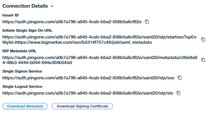Click the IDP Metadata URL label

coord(19,51)
